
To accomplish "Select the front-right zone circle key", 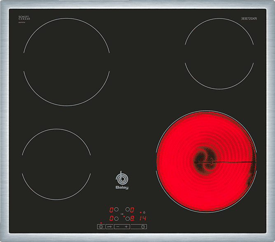I will tap(128, 219).
